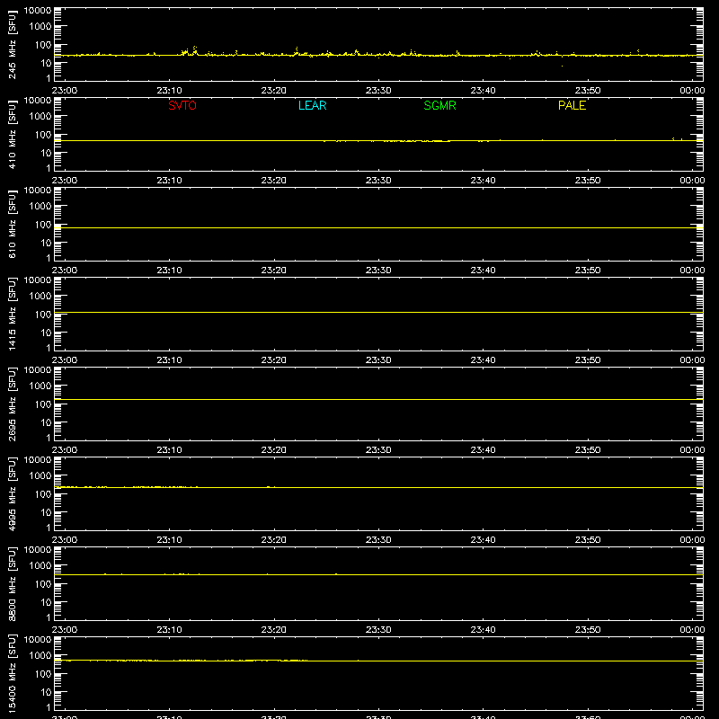The image size is (719, 719).
Task: Click 23:00 time label below 410 MHz plot
Action: [65, 181]
